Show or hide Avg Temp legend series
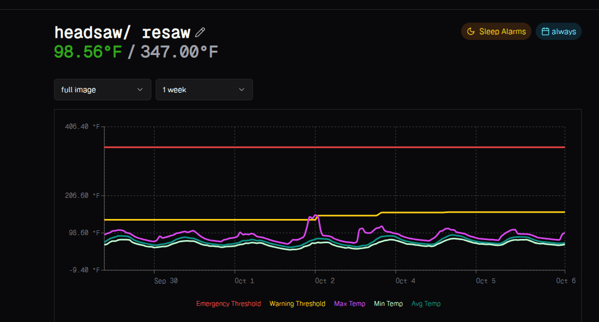This screenshot has height=322, width=599. coord(426,304)
